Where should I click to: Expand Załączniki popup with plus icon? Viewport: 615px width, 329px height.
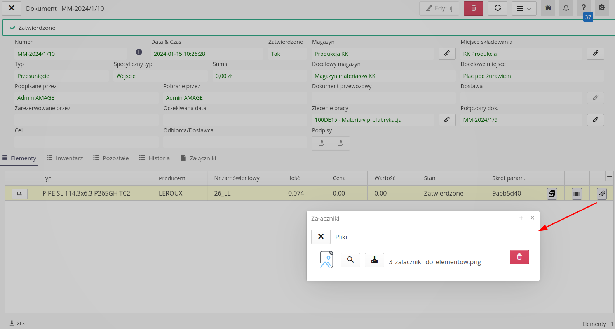click(521, 218)
